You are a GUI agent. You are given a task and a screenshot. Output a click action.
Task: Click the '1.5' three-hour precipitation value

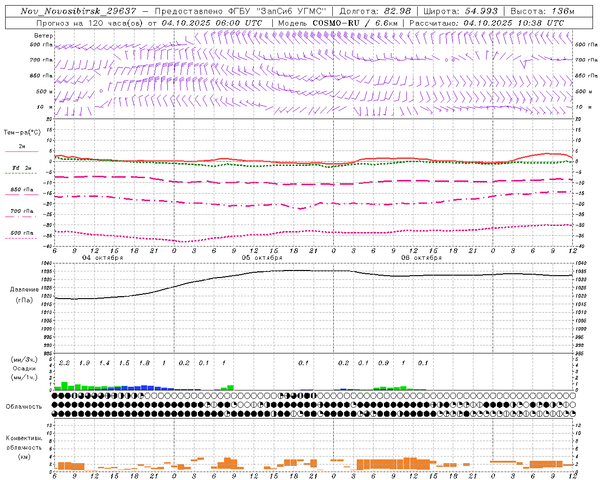pos(124,363)
